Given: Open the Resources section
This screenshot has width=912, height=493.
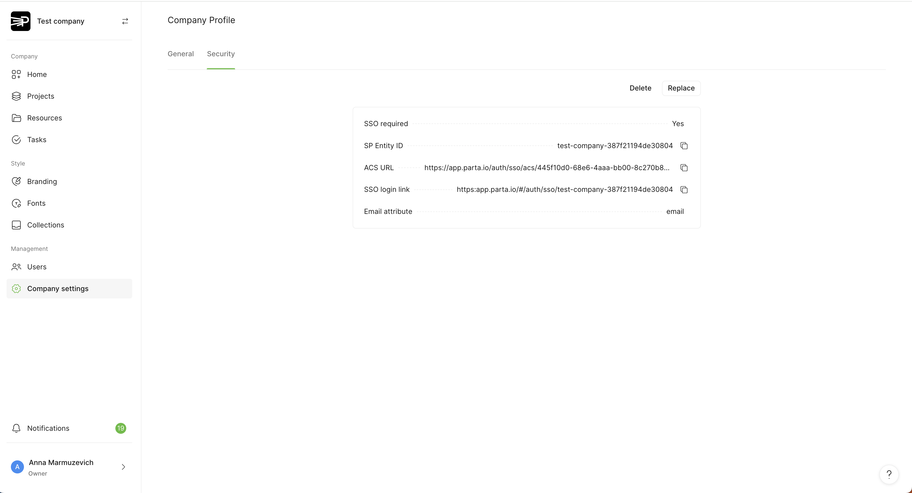Looking at the screenshot, I should (44, 118).
